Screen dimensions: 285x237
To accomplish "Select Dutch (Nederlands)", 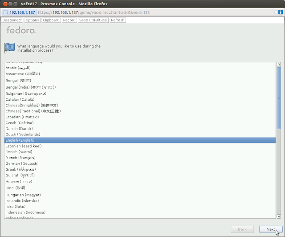I will [x=140, y=134].
